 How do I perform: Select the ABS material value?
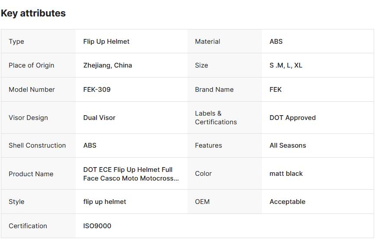click(x=276, y=42)
